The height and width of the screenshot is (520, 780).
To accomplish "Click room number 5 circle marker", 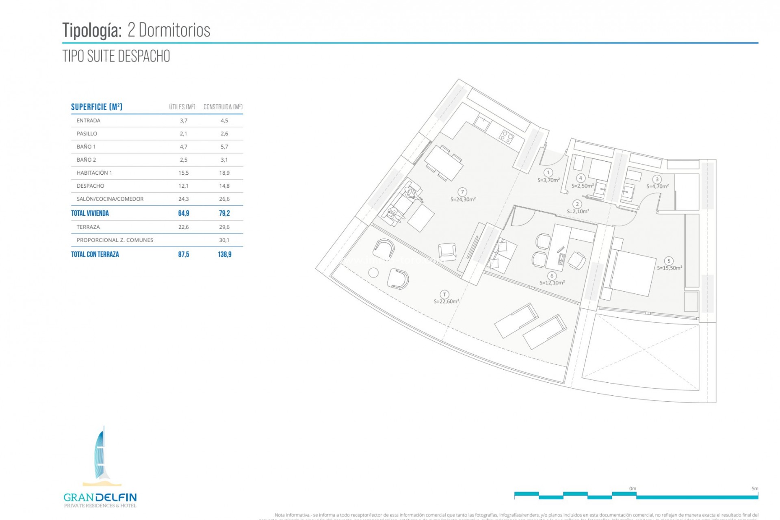I will (x=668, y=261).
